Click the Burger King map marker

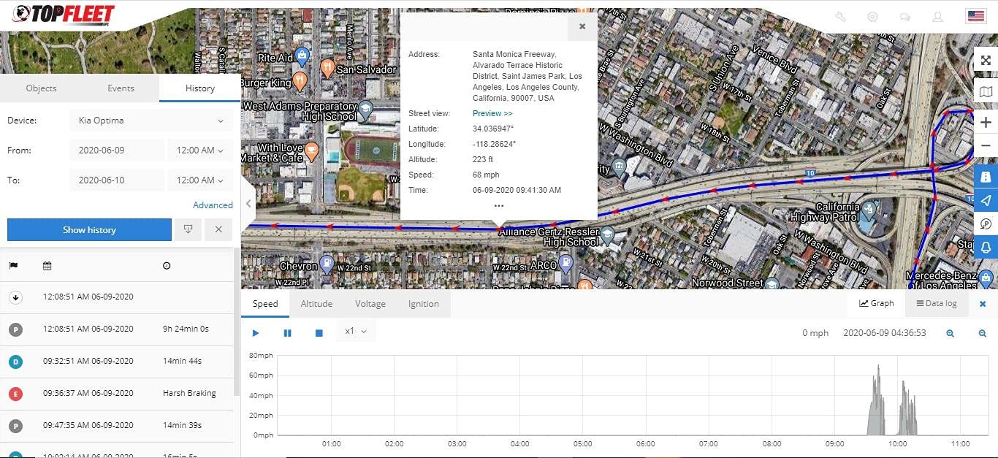point(299,80)
